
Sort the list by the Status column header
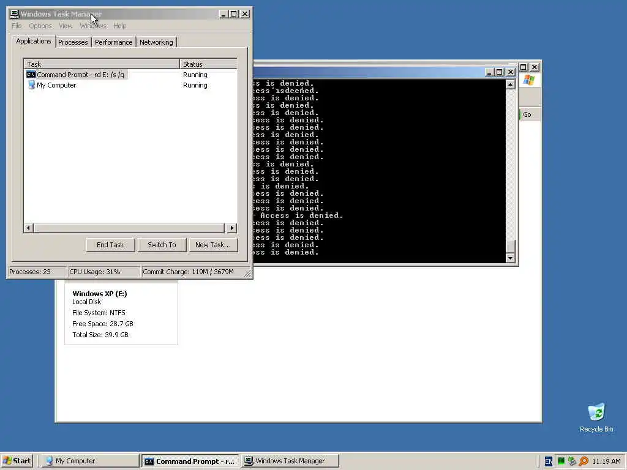click(x=208, y=64)
